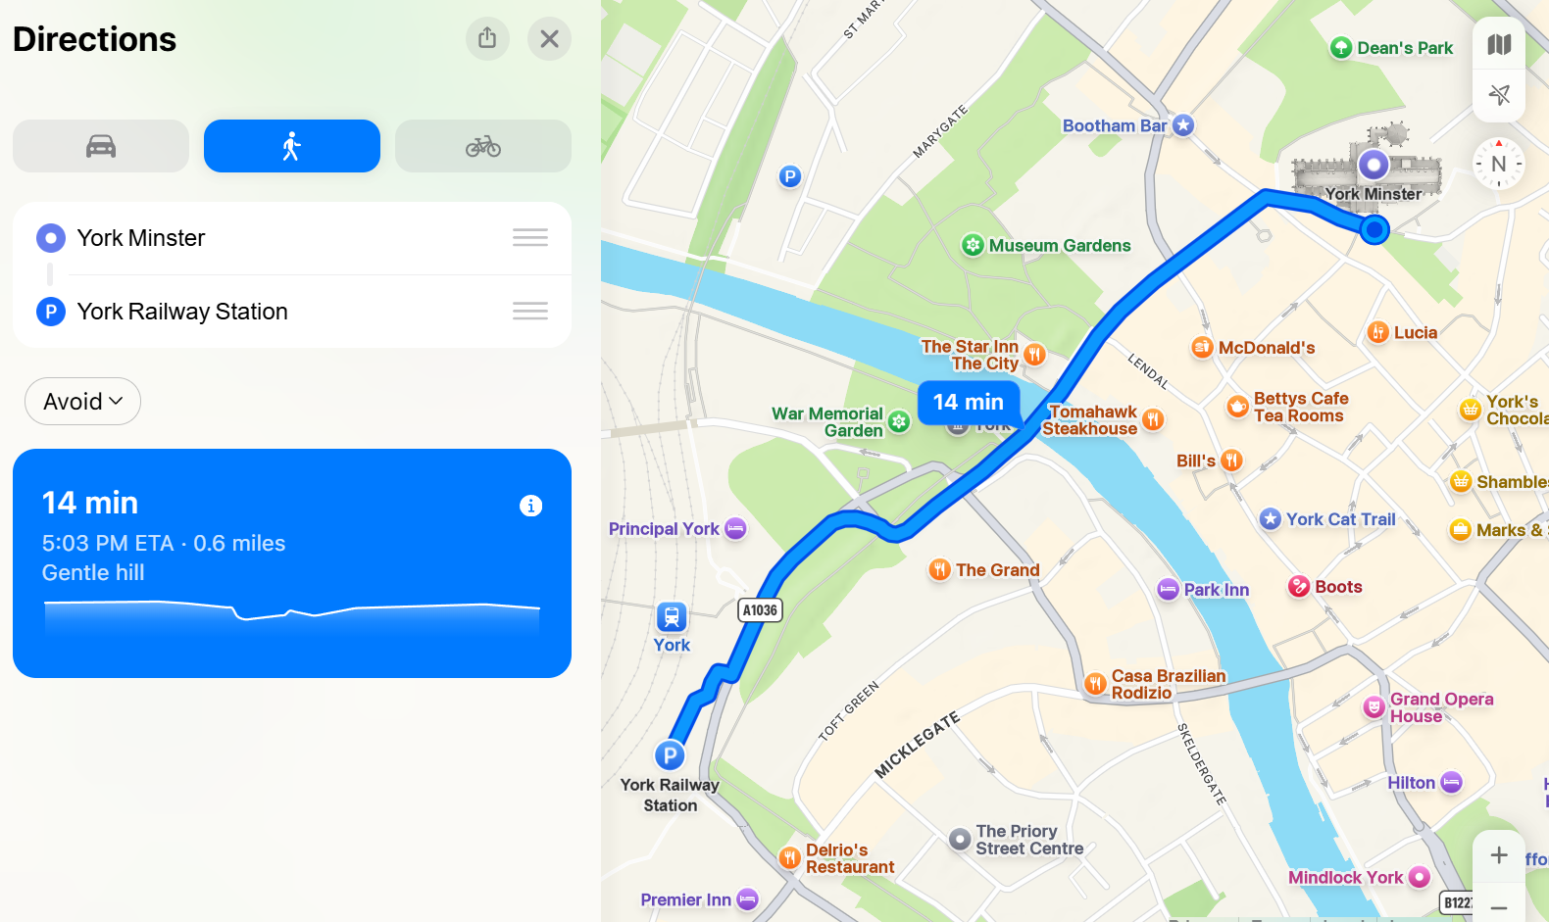This screenshot has height=922, width=1549.
Task: Select the 14 min route card
Action: (292, 563)
